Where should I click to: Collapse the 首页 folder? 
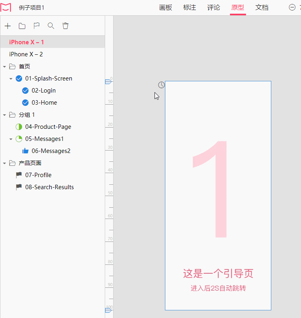(4, 66)
